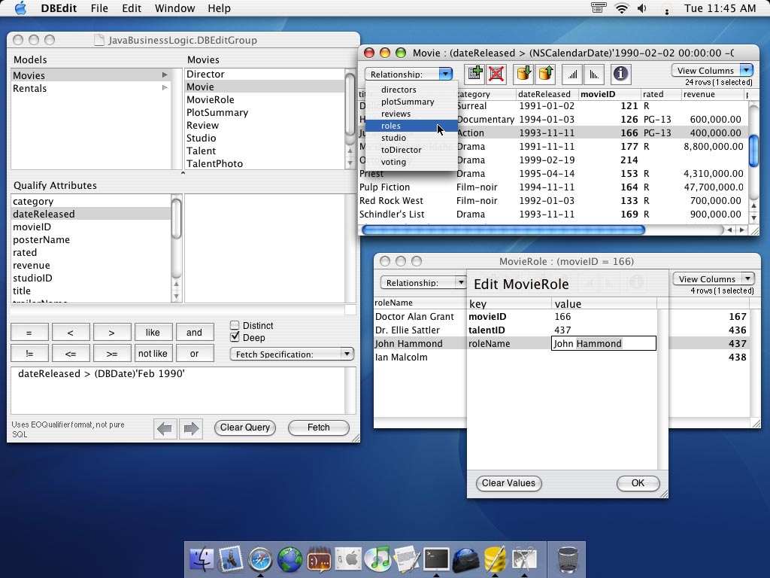Image resolution: width=770 pixels, height=578 pixels.
Task: Click the Clear Query button
Action: pos(244,427)
